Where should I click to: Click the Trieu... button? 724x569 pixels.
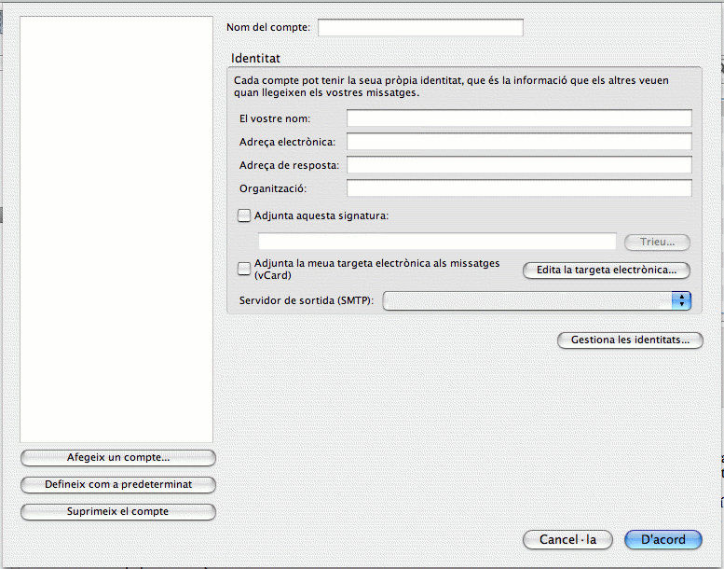pos(657,242)
